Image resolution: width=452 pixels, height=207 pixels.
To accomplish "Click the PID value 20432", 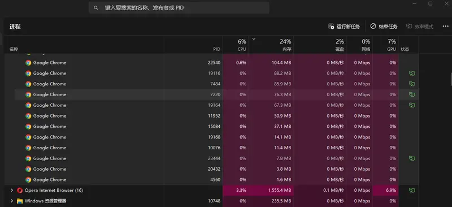I will (214, 169).
